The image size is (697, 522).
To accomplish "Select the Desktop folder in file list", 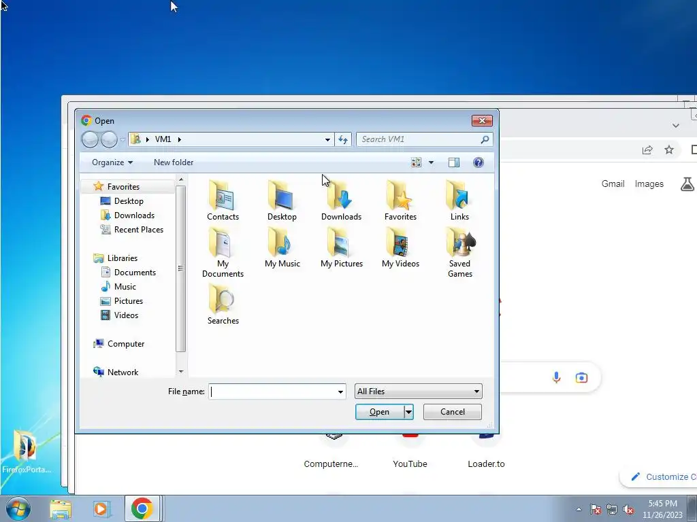I will (x=282, y=199).
